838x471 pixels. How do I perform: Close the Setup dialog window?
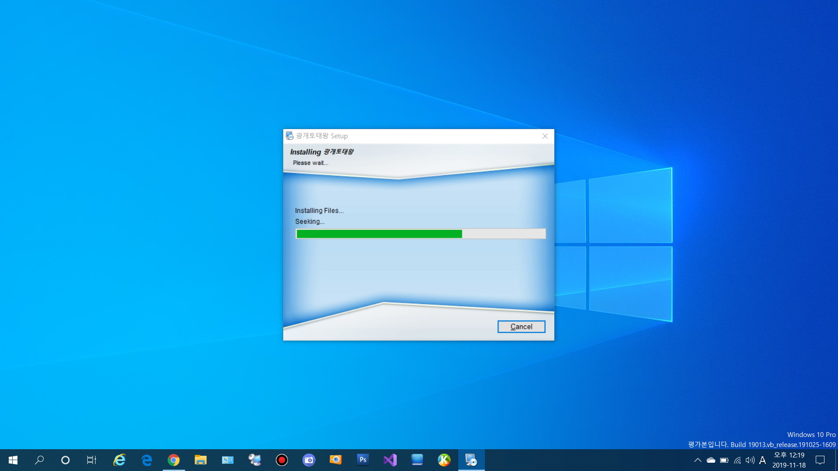tap(545, 136)
